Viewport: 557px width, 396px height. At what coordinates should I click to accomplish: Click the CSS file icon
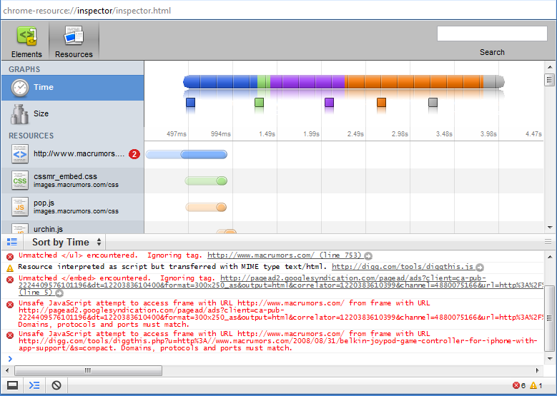(20, 181)
